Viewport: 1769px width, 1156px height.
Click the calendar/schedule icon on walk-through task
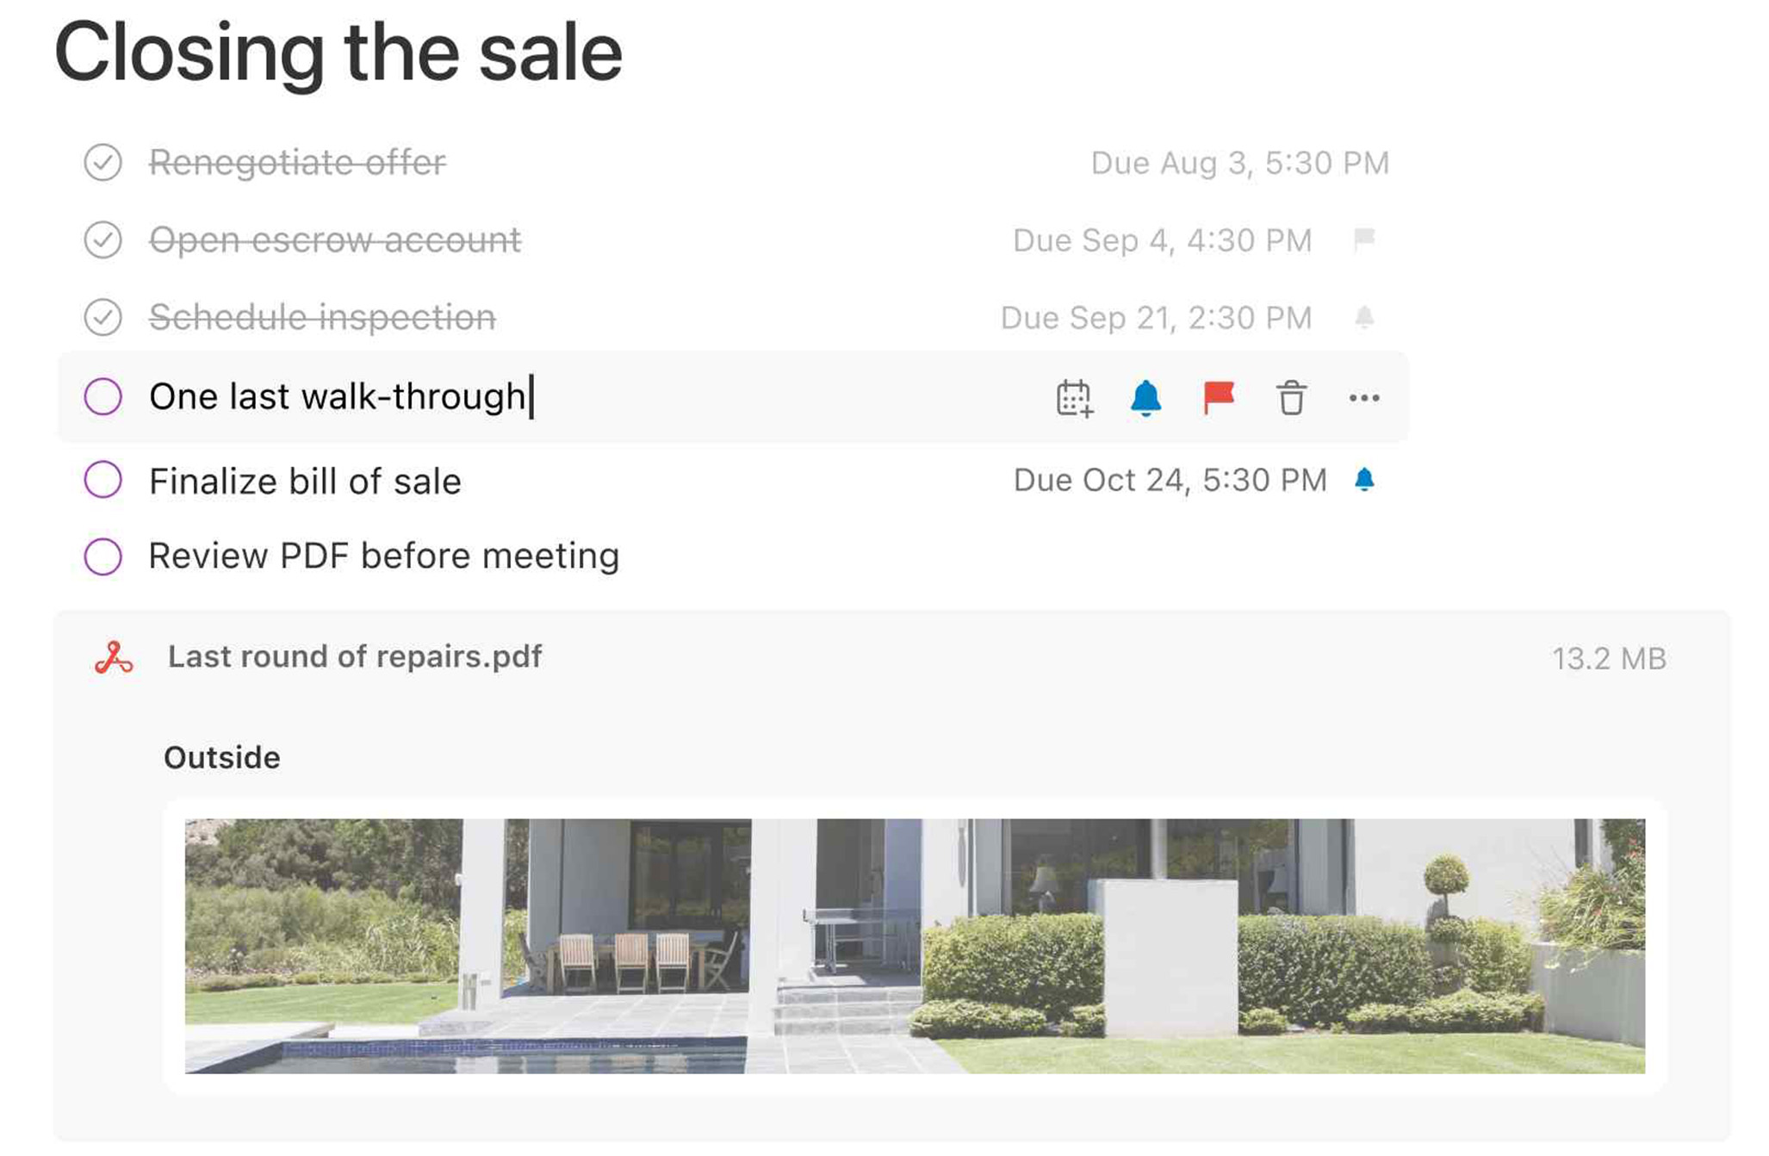(1073, 396)
